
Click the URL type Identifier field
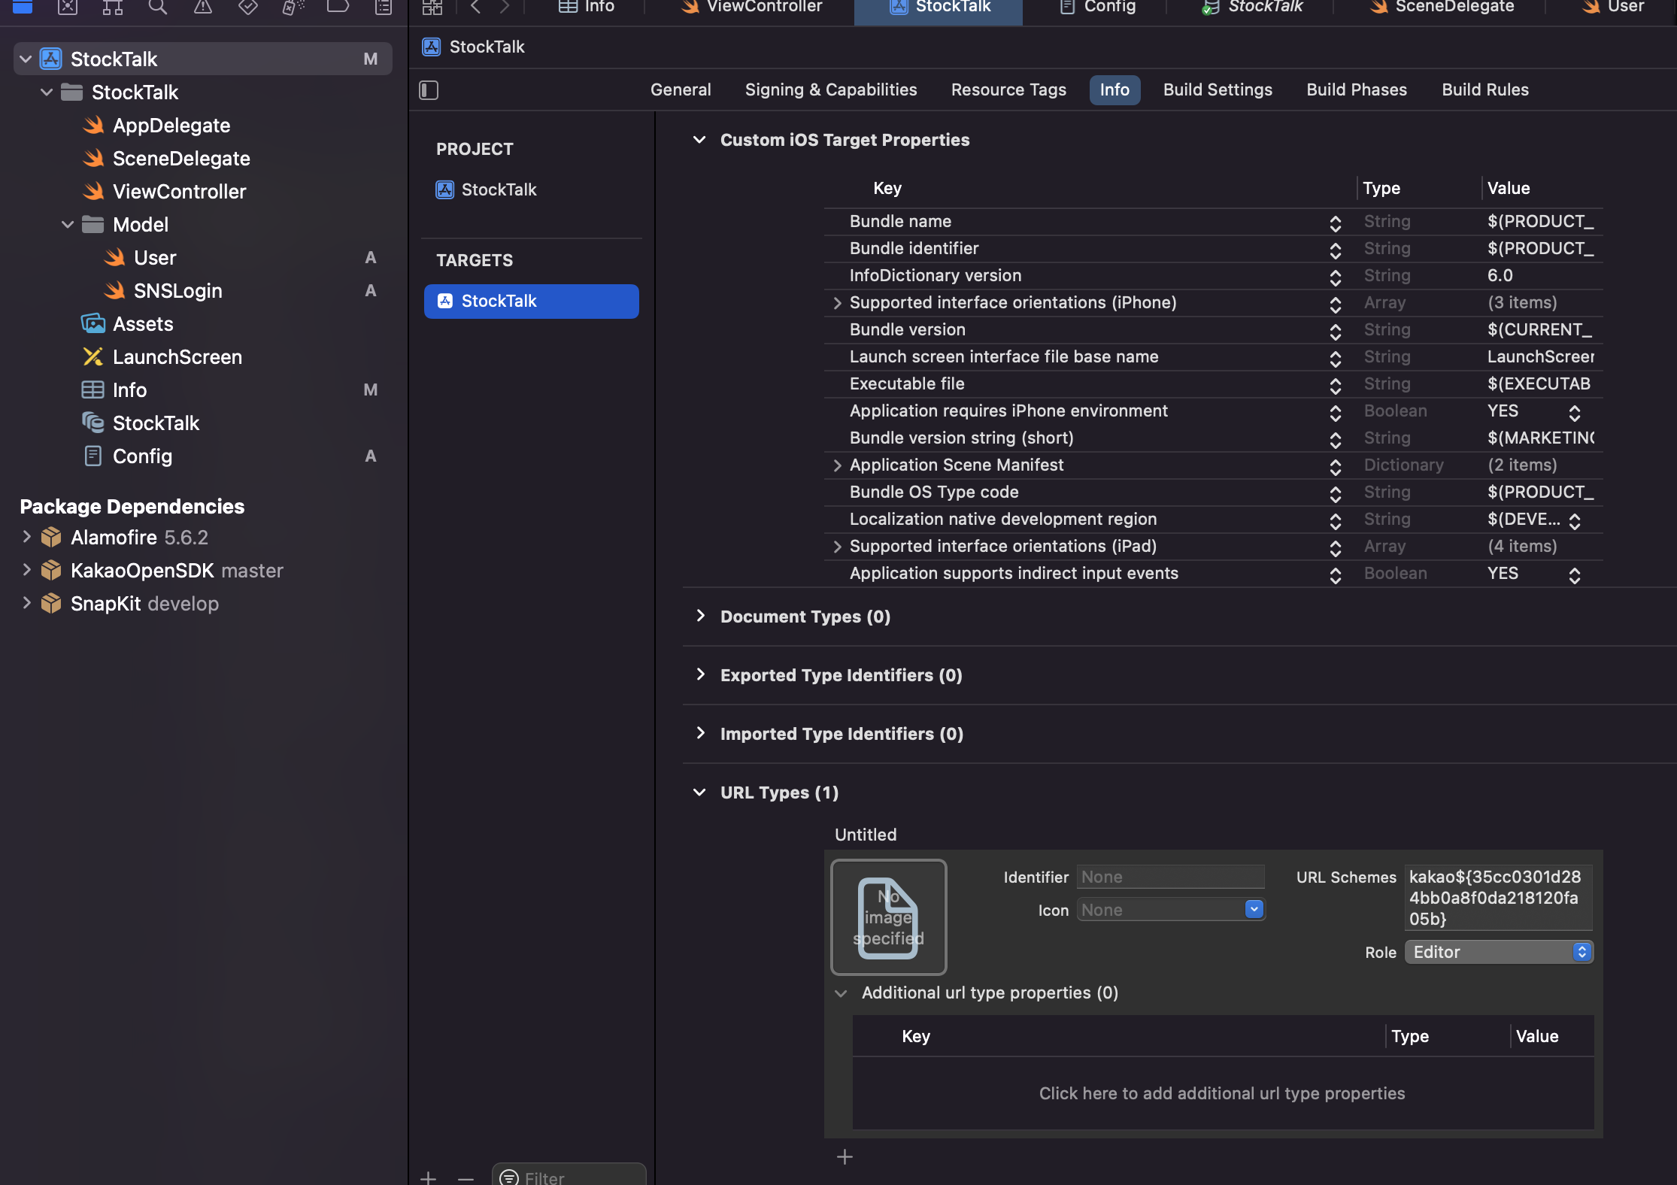[1169, 877]
